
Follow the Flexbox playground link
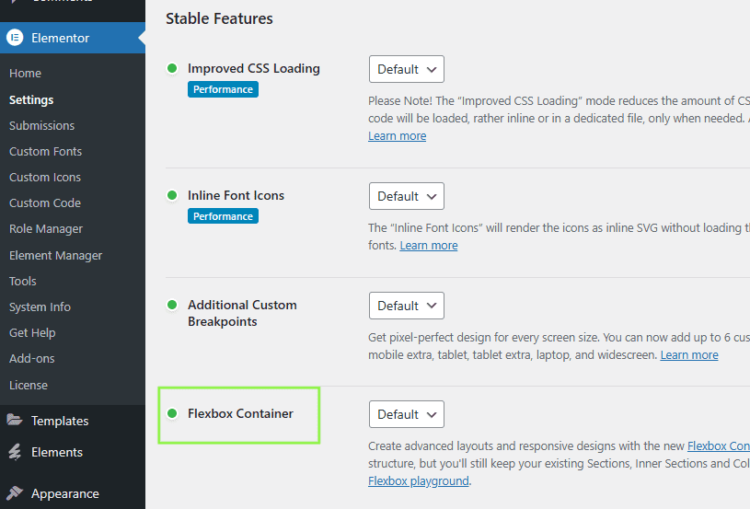pyautogui.click(x=418, y=480)
